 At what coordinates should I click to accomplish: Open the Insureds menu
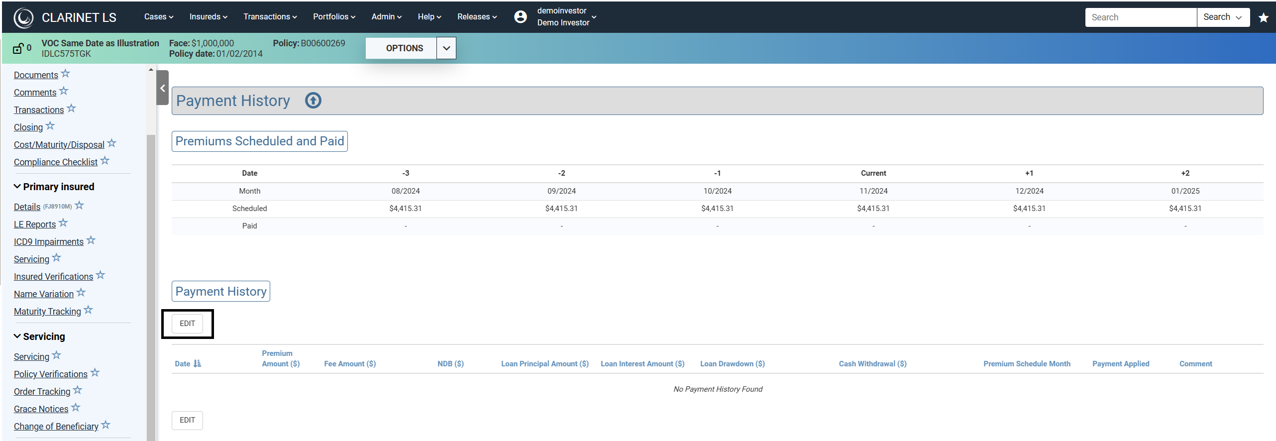click(209, 17)
